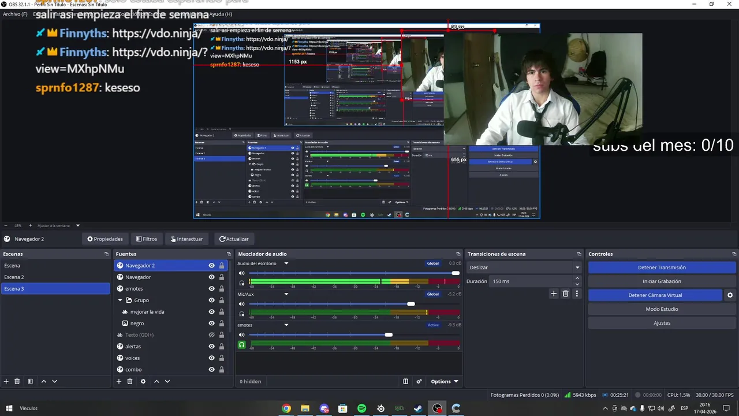Open the Ayuda (H) menu

(221, 14)
